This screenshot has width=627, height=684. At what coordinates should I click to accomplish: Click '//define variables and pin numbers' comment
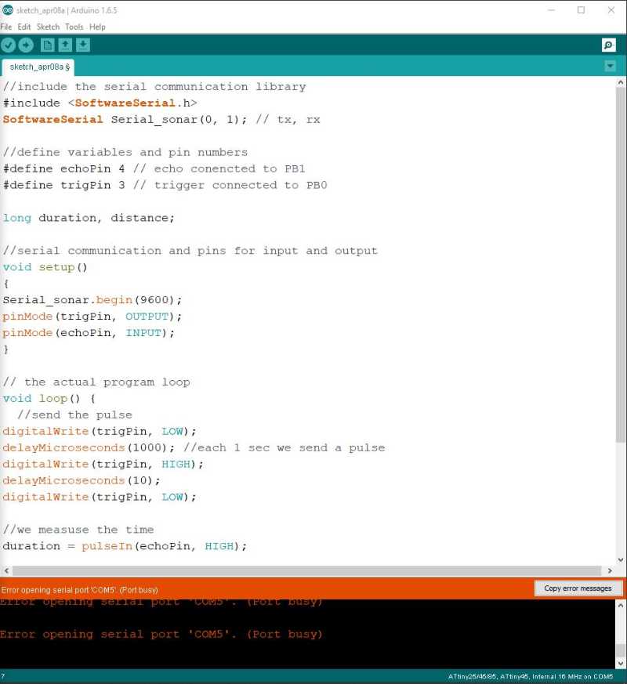[x=125, y=152]
